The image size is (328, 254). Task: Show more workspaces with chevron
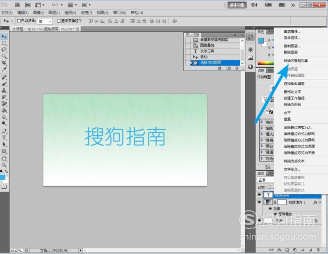coord(293,5)
